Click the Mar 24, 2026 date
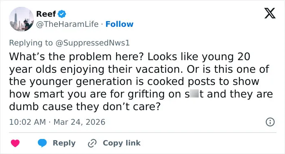The image size is (285, 154). (x=79, y=122)
